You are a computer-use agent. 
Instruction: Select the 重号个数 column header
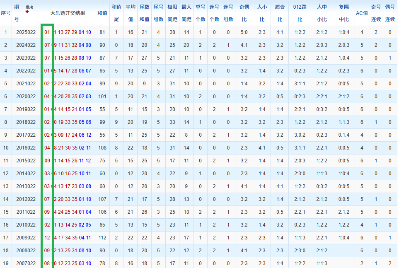200,13
